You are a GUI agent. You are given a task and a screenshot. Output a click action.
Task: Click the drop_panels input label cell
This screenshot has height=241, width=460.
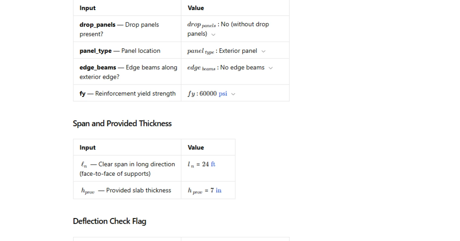(x=119, y=29)
